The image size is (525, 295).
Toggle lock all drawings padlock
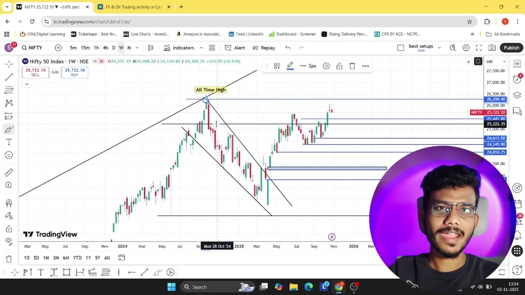click(9, 229)
